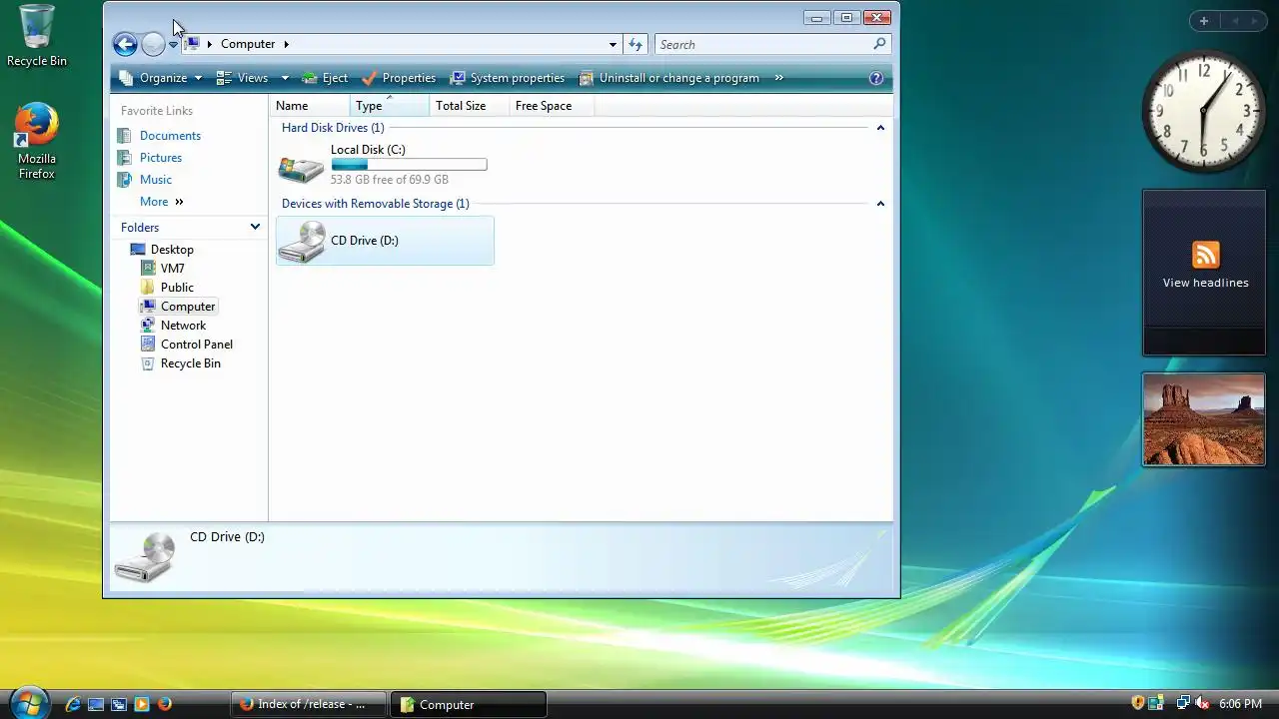Show more toolbar commands via chevron
The height and width of the screenshot is (719, 1279).
pos(778,78)
